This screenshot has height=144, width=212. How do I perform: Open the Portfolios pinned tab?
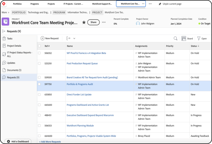[17, 4]
